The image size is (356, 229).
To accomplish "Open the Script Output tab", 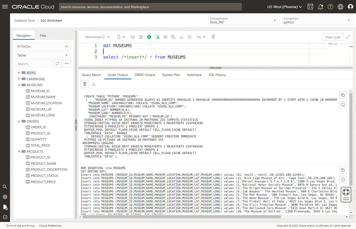I will [118, 75].
